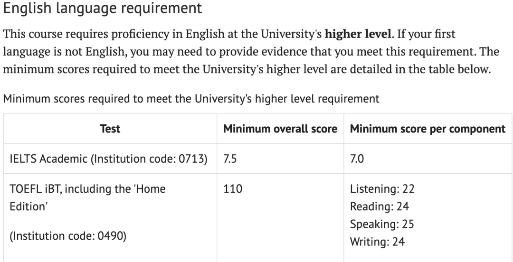Click the 'Speaking: 25' entry
The width and height of the screenshot is (513, 262).
382,224
